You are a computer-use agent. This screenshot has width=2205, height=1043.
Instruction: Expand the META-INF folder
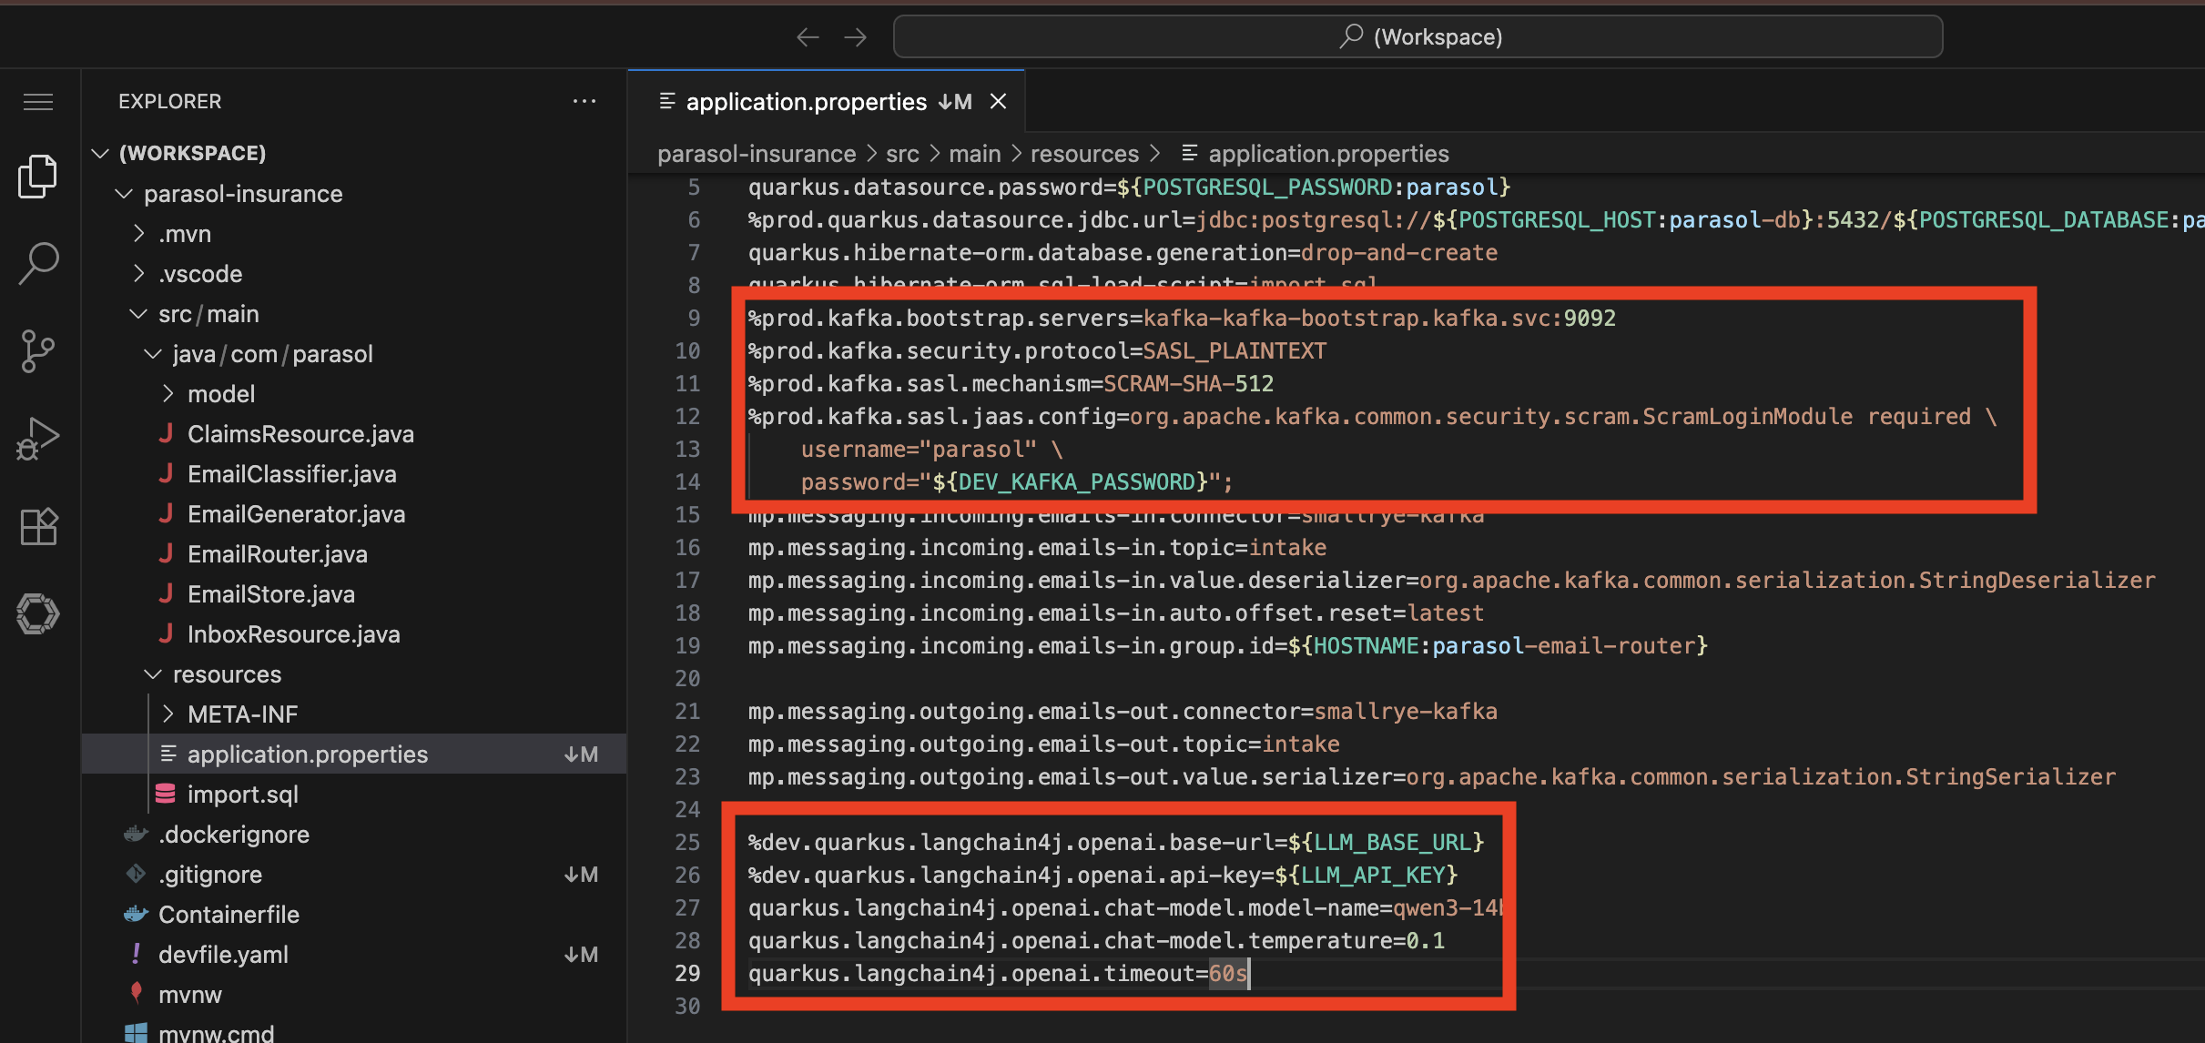168,714
